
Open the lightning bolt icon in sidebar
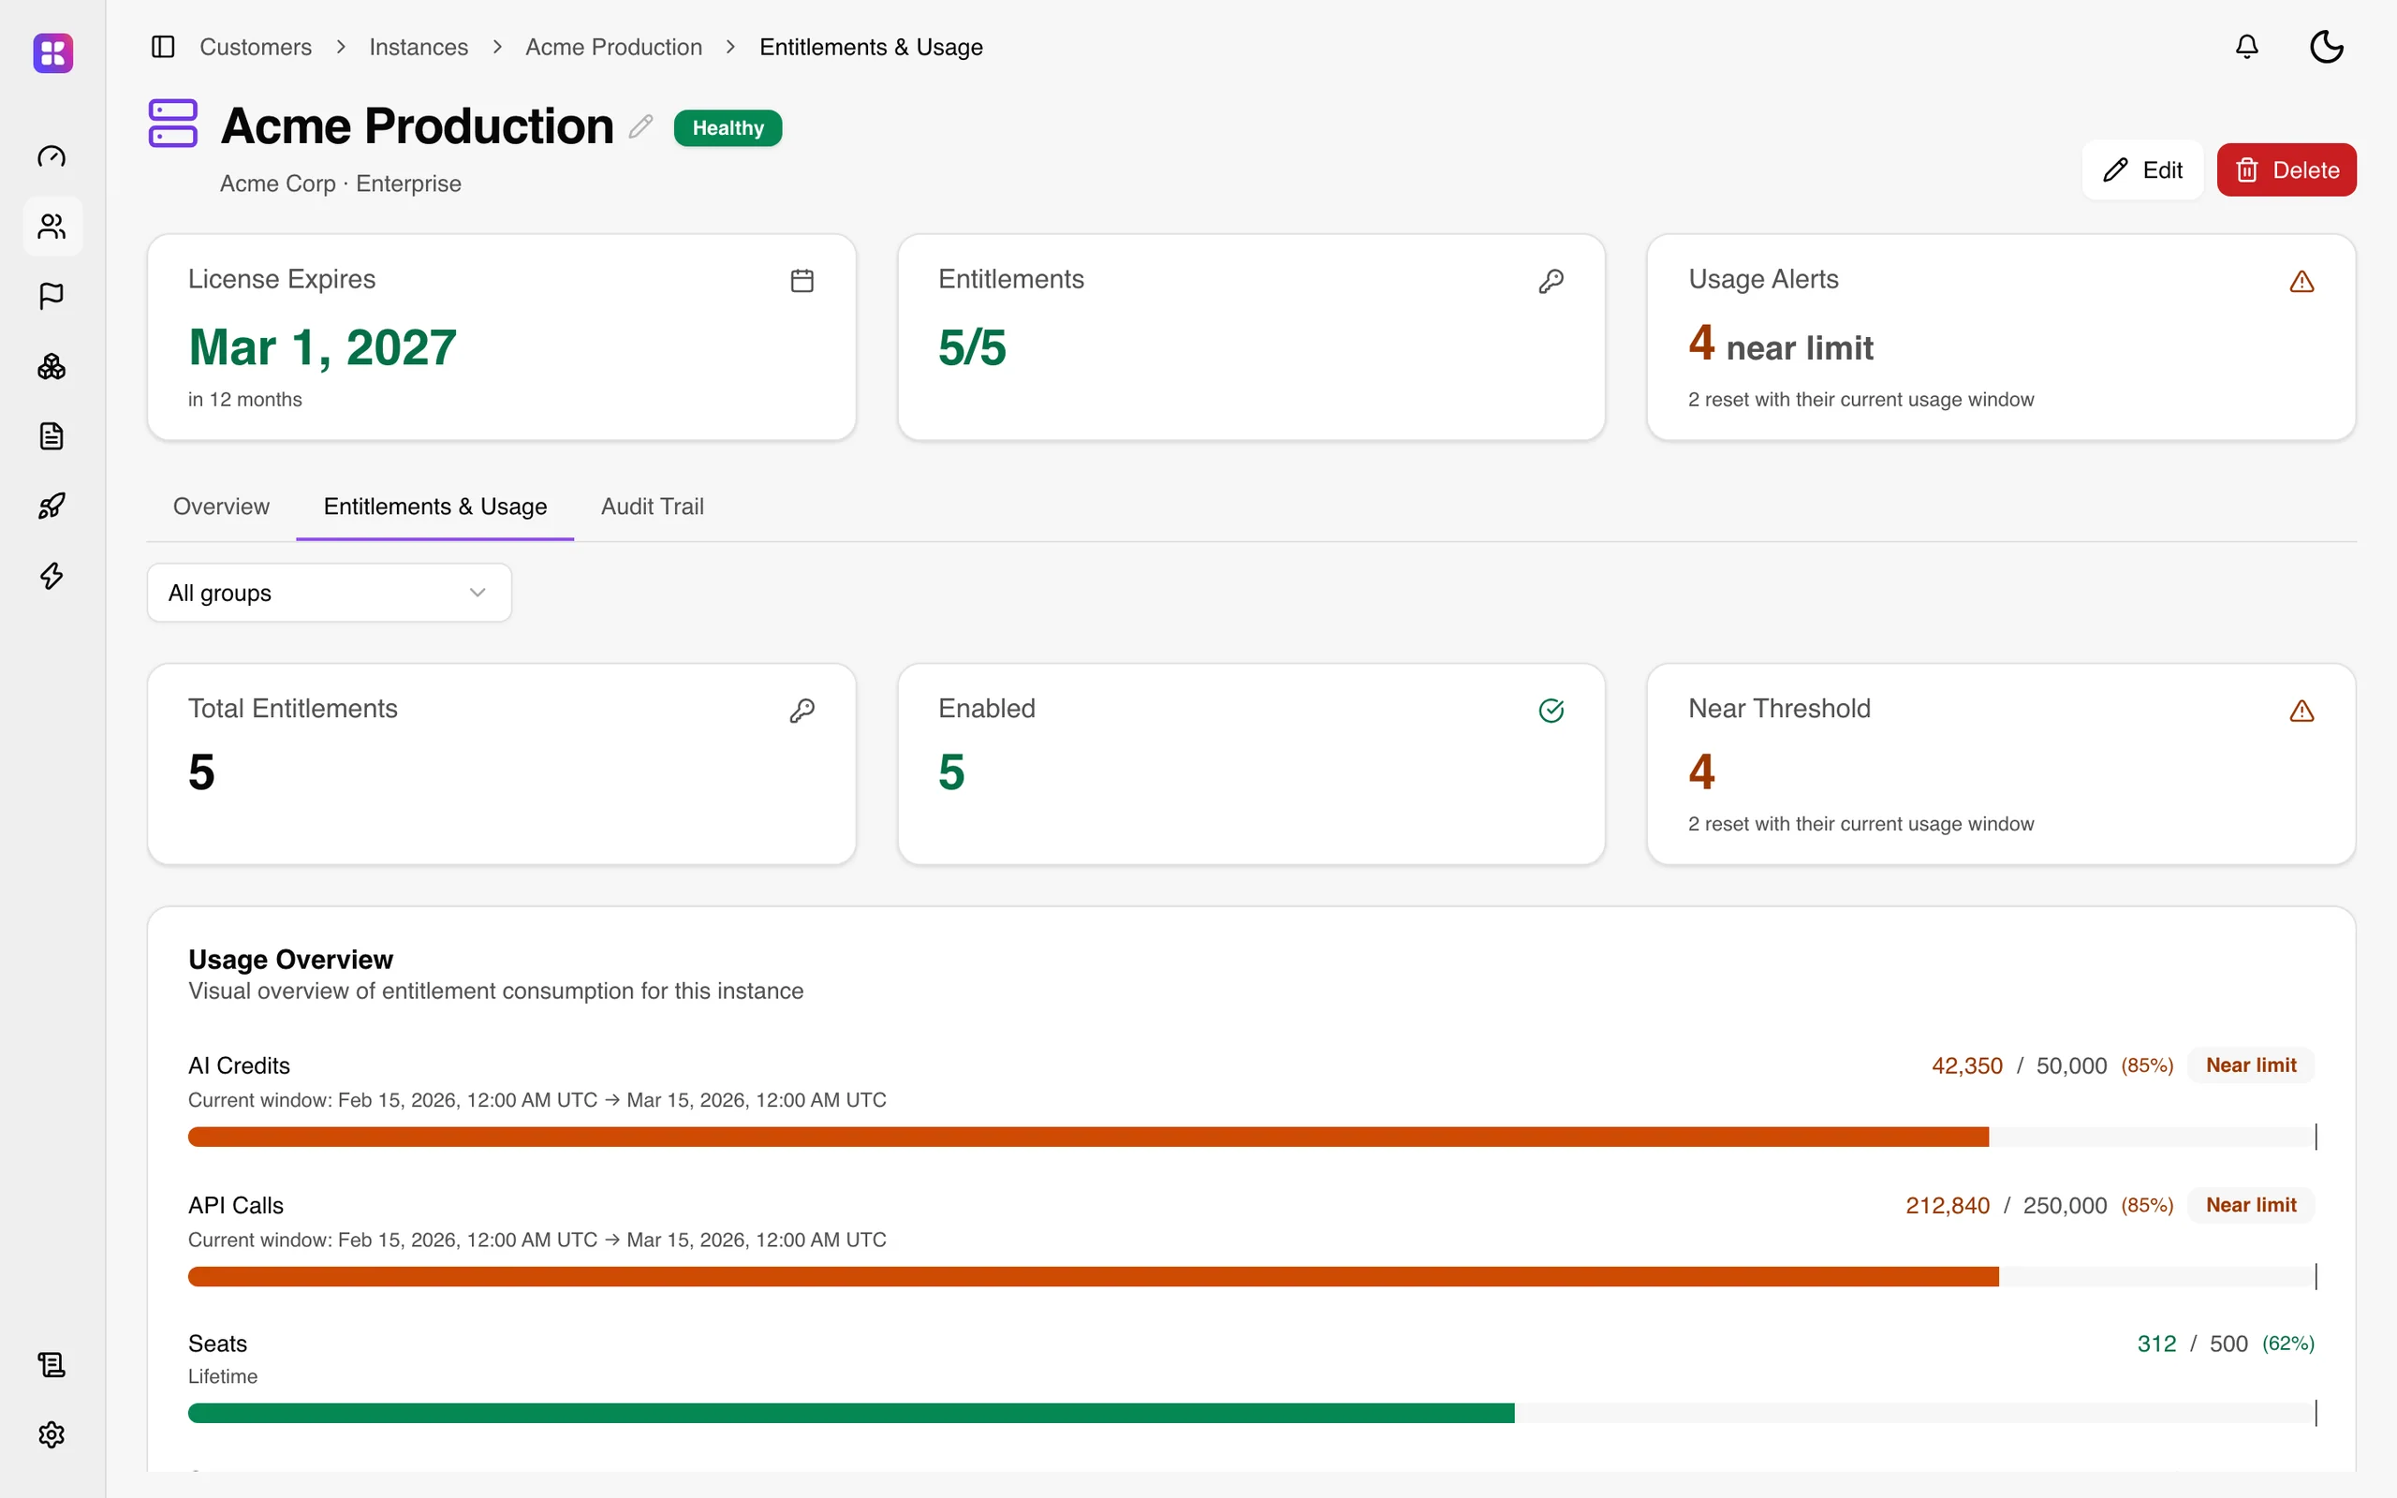pos(51,576)
